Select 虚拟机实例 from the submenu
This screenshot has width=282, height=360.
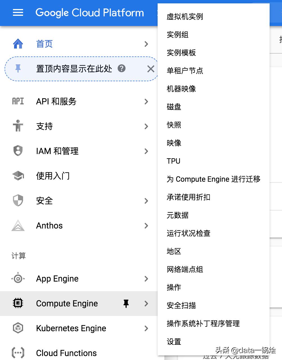185,17
